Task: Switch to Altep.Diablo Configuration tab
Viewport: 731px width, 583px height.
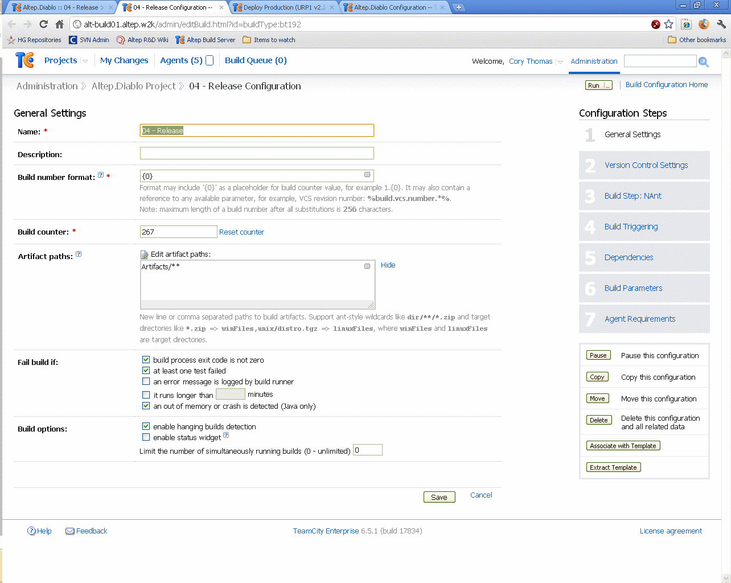Action: pos(394,7)
